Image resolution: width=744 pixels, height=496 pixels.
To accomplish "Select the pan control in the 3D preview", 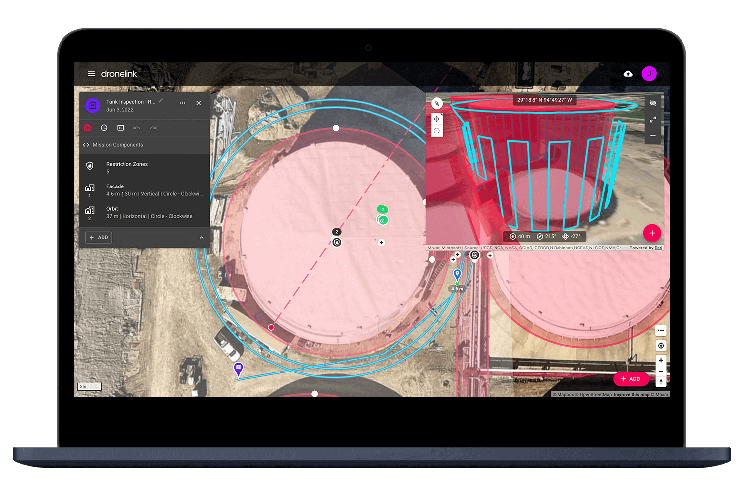I will coord(437,119).
